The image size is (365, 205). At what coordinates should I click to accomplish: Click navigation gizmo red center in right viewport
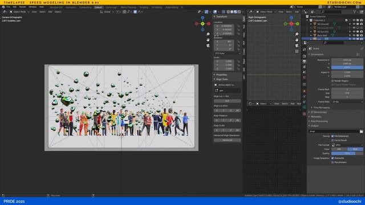coord(291,24)
